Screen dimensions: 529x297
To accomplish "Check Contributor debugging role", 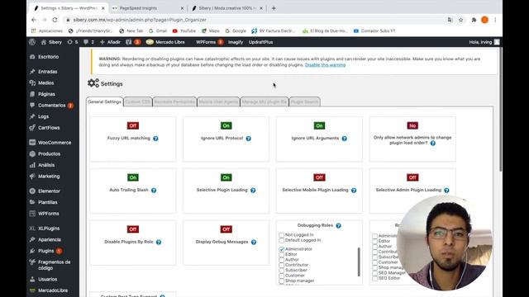I will 281,265.
